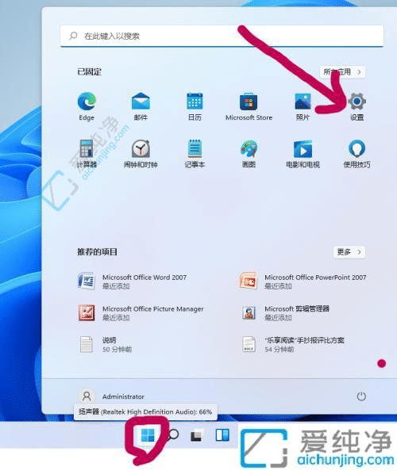The image size is (397, 471).
Task: Click the taskbar search magnifier icon
Action: point(174,435)
